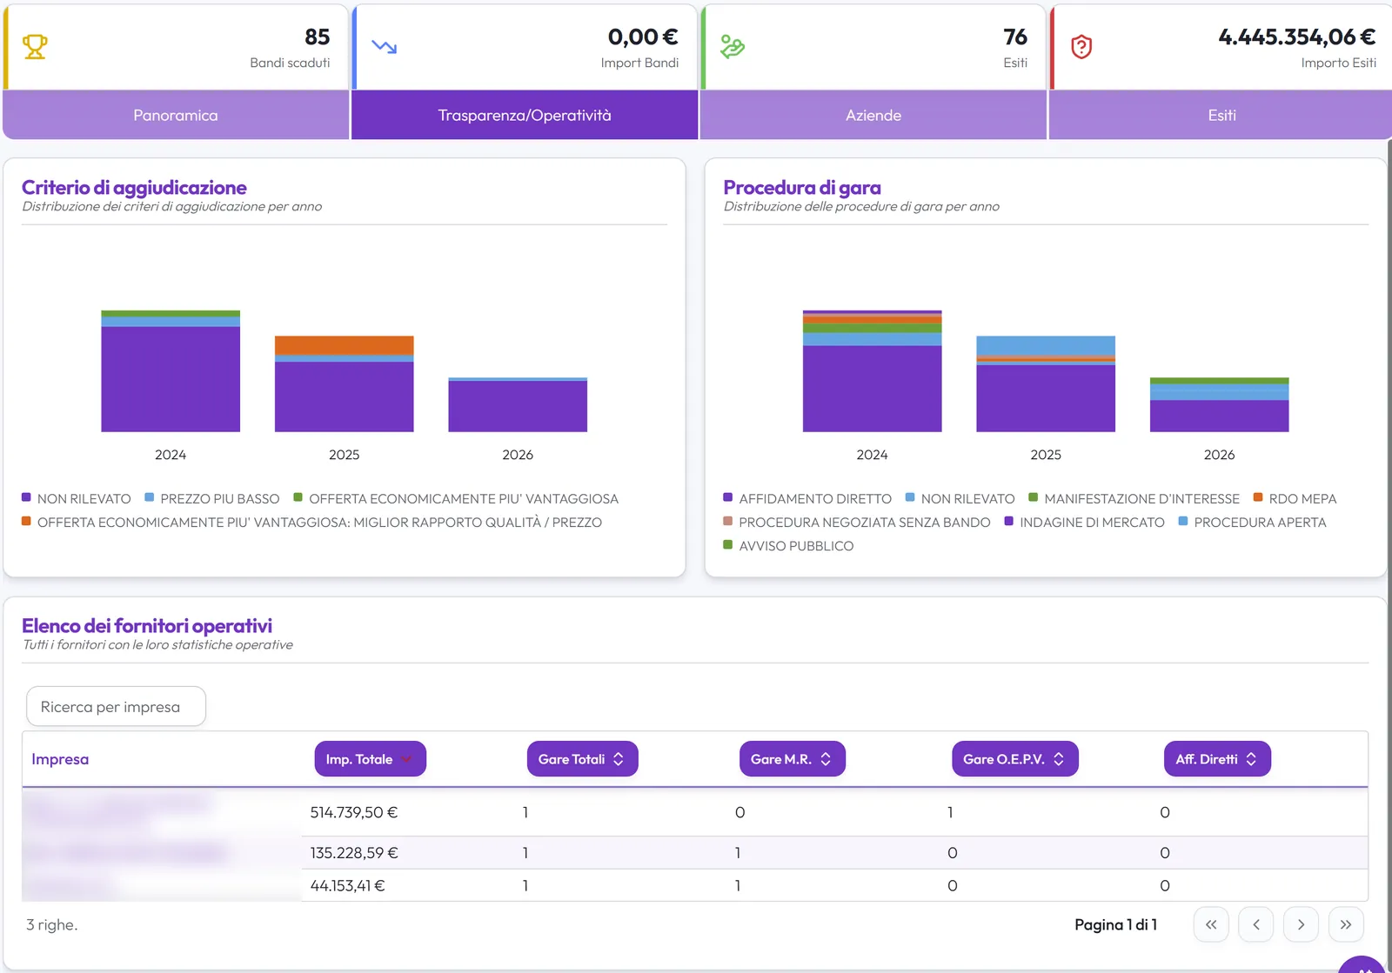The image size is (1392, 973).
Task: Toggle PROCEDURA NEGOZIATA SENZA BANDO legend entry
Action: [x=857, y=522]
